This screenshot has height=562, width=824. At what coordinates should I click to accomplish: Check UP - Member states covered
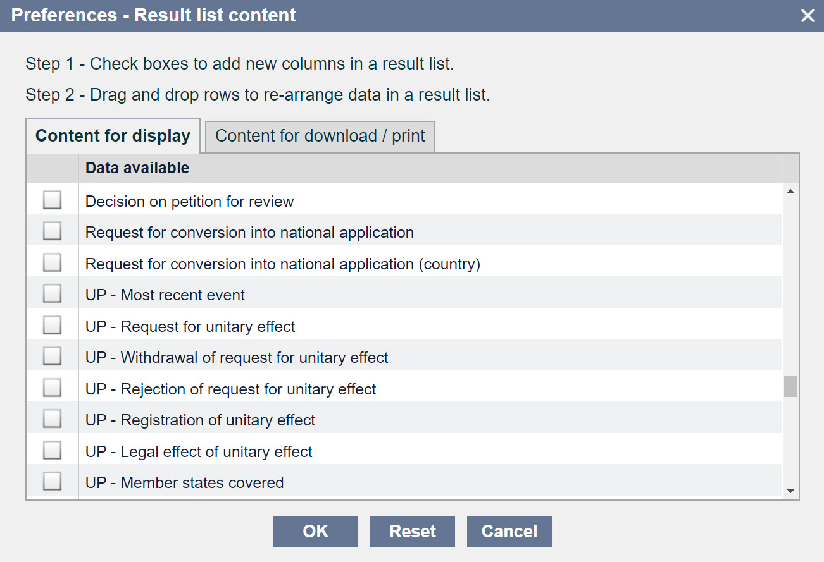coord(52,482)
